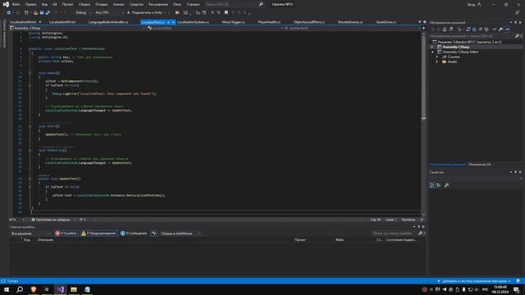Expand the Assets folder node

click(437, 62)
